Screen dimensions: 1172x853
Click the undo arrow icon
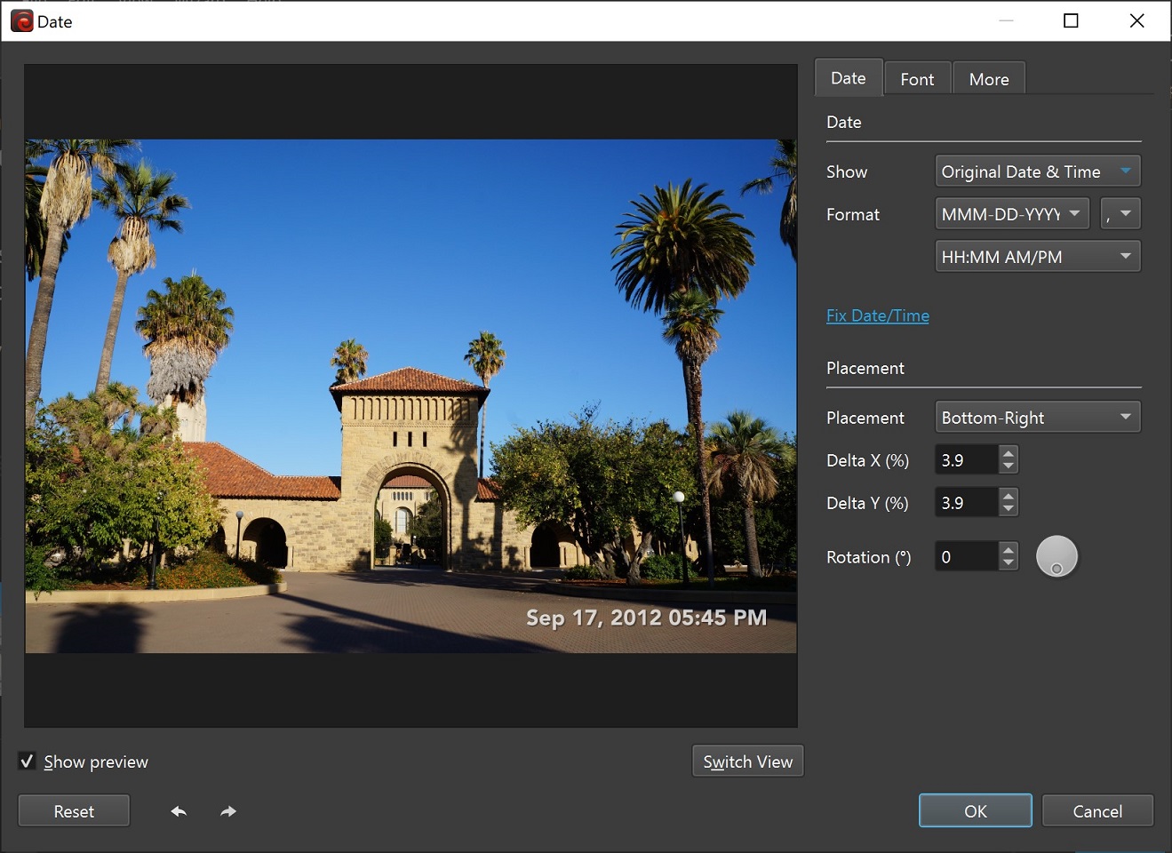tap(178, 810)
